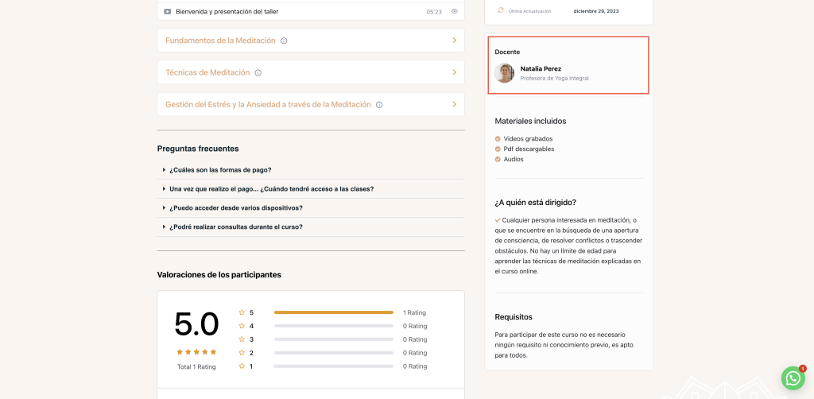The height and width of the screenshot is (399, 814).
Task: Expand Técnicas de Meditación using its chevron
Action: (454, 72)
